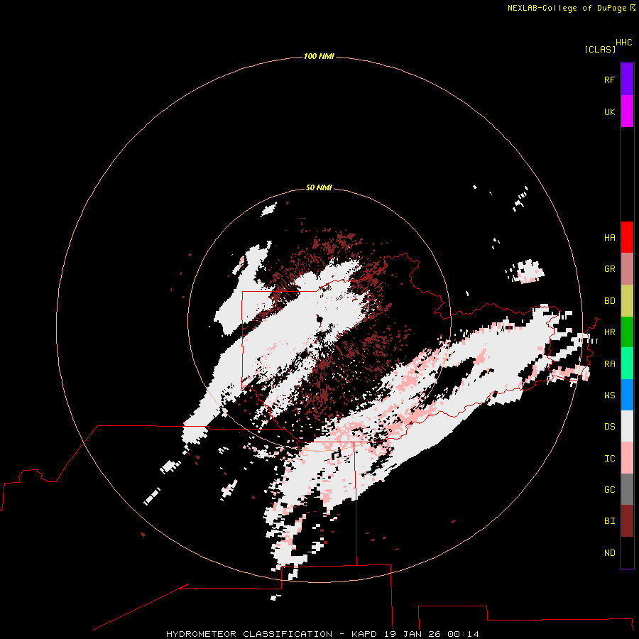Click the radar site center dot
The image size is (639, 639).
[320, 319]
